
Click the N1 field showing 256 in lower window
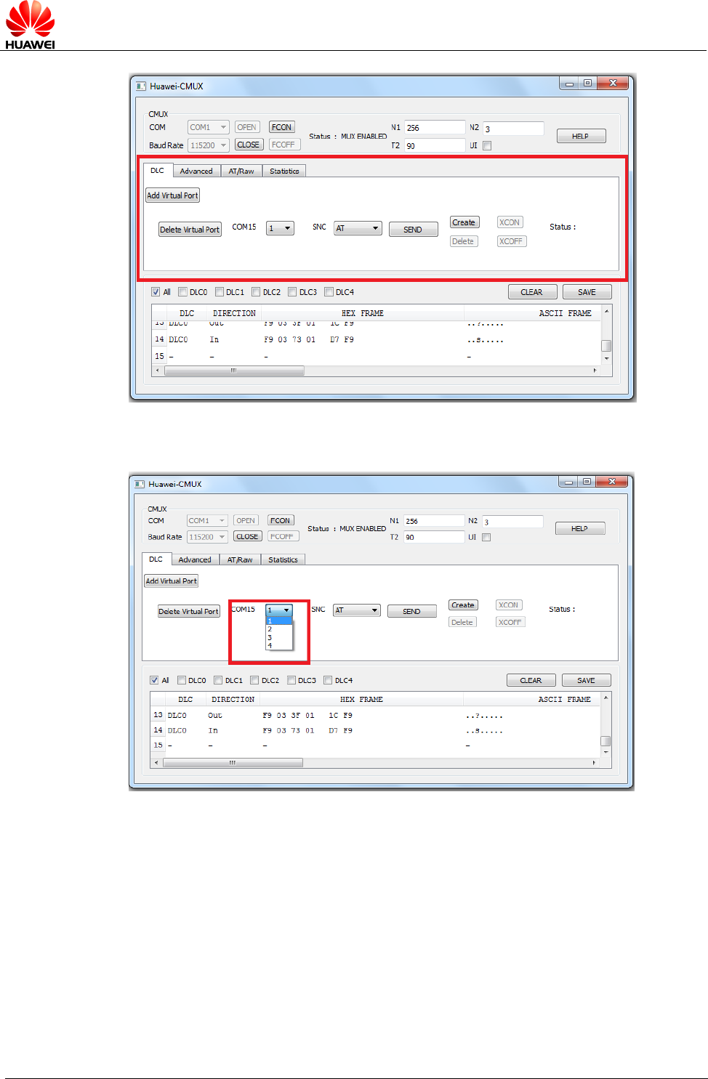(x=433, y=521)
